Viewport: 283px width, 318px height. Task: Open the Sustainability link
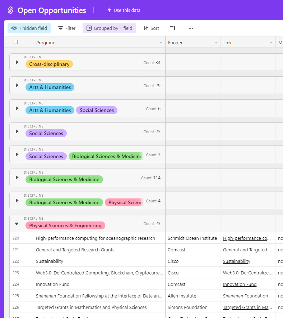coord(236,261)
